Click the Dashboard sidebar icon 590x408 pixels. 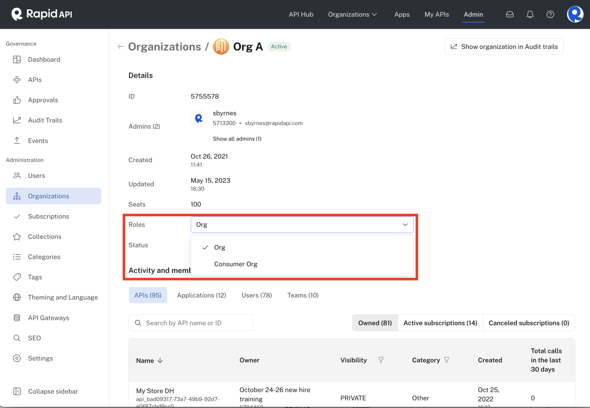[x=17, y=59]
